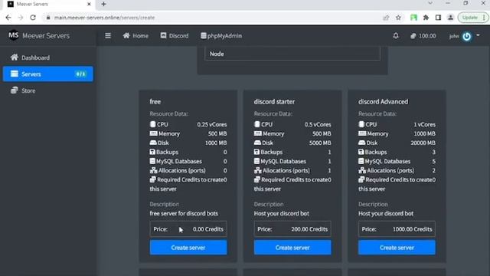The height and width of the screenshot is (276, 490).
Task: Open phpMyAdmin from the top navbar
Action: pos(221,36)
